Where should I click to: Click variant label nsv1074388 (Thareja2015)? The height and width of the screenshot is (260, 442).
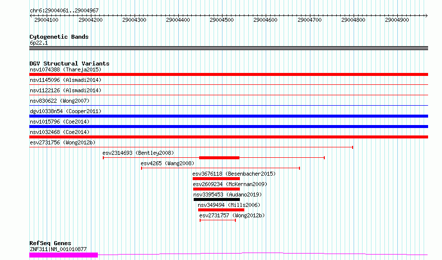point(66,69)
